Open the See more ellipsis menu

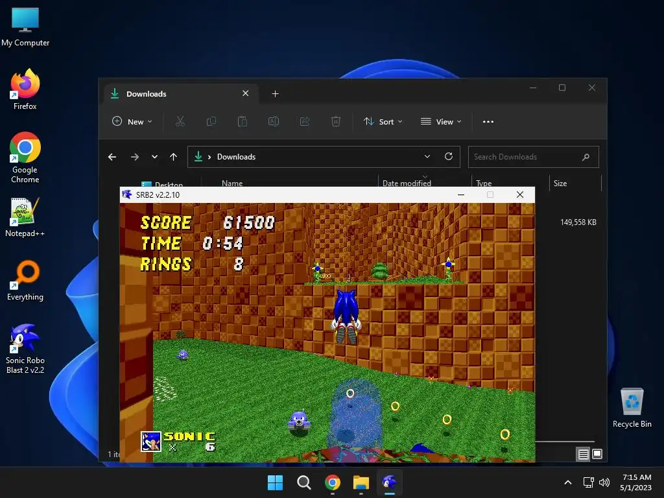tap(488, 121)
